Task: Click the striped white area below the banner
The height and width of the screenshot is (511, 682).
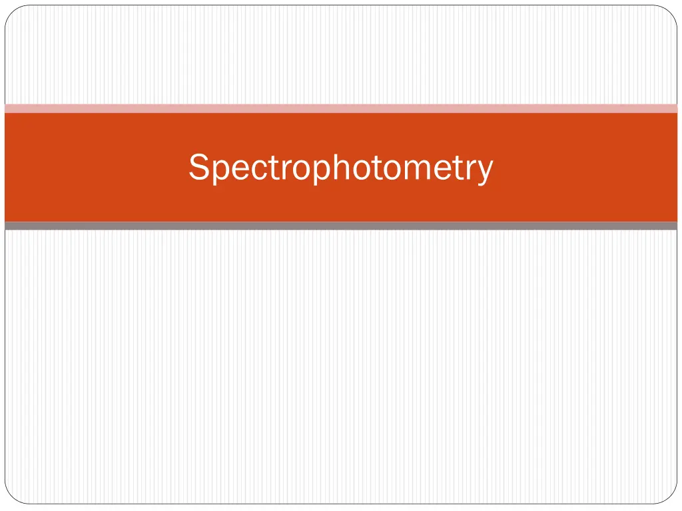Action: (341, 366)
